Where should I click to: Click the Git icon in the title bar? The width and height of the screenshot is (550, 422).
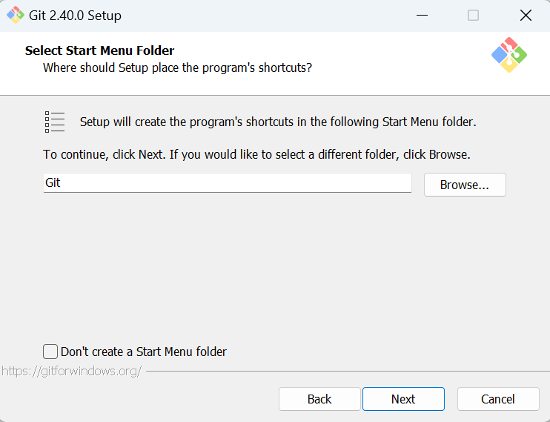tap(16, 15)
